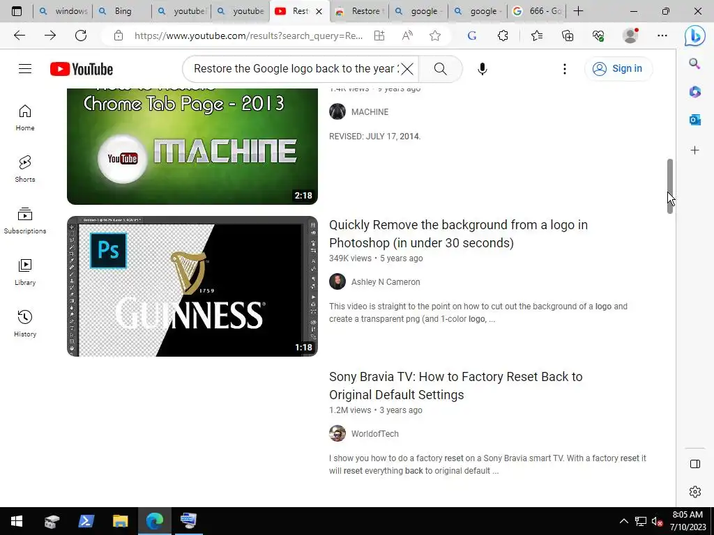Click the YouTube logo
Image resolution: width=714 pixels, height=535 pixels.
[82, 69]
